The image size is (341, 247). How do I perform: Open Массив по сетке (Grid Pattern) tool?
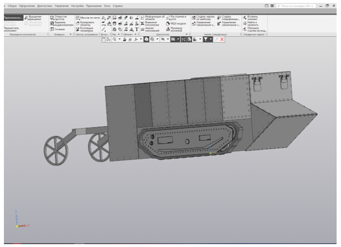tap(86, 17)
